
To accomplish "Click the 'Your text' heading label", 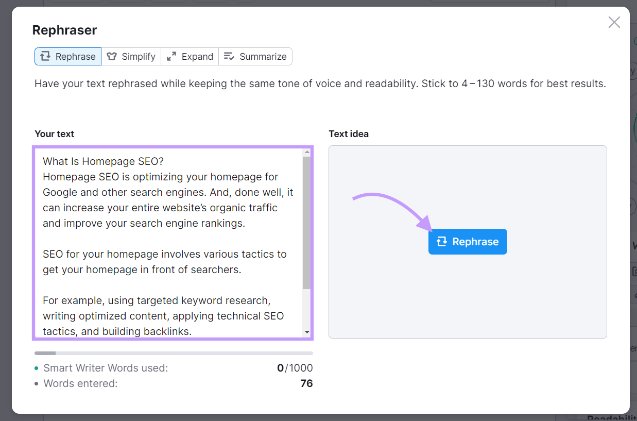I will pyautogui.click(x=54, y=134).
